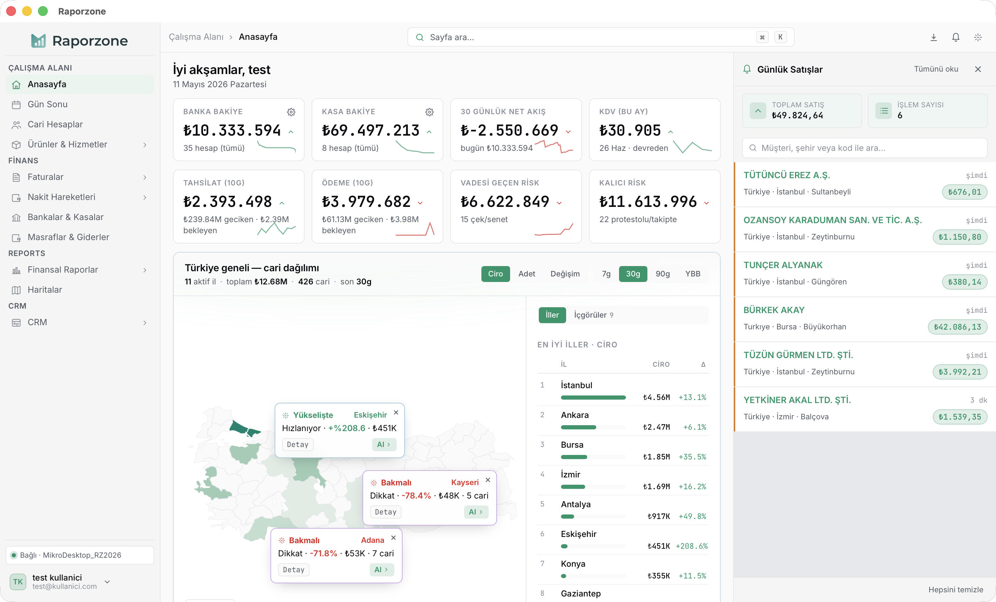
Task: Expand the Finansal Raporlar submenu chevron
Action: pyautogui.click(x=145, y=270)
